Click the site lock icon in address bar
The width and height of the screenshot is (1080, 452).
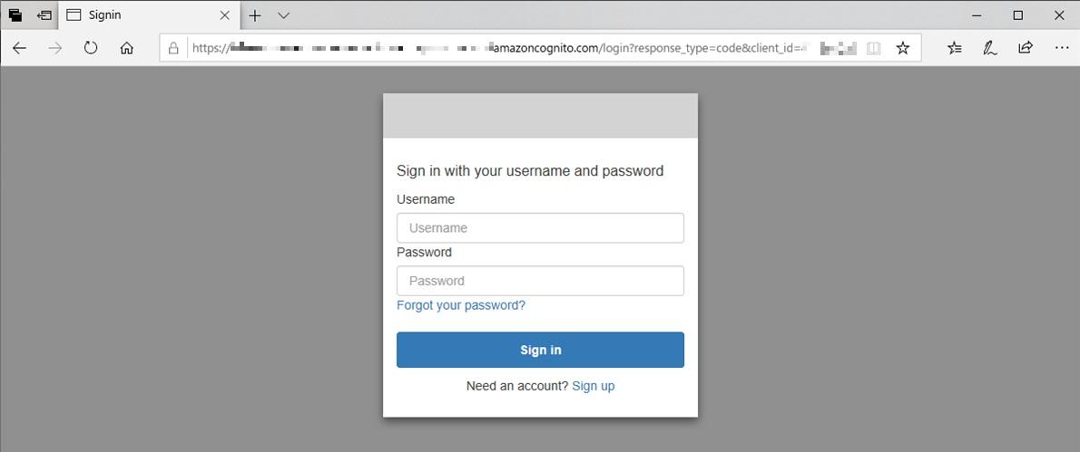tap(174, 48)
